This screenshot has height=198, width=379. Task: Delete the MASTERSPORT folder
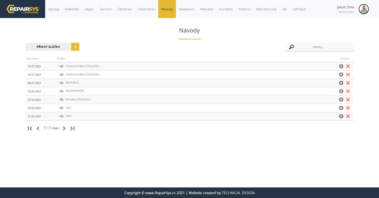pyautogui.click(x=348, y=91)
